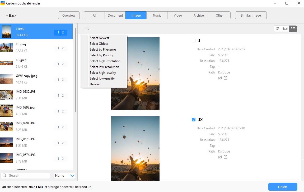Select the EF.jpeg duplicate group
304x192 pixels.
(36, 47)
